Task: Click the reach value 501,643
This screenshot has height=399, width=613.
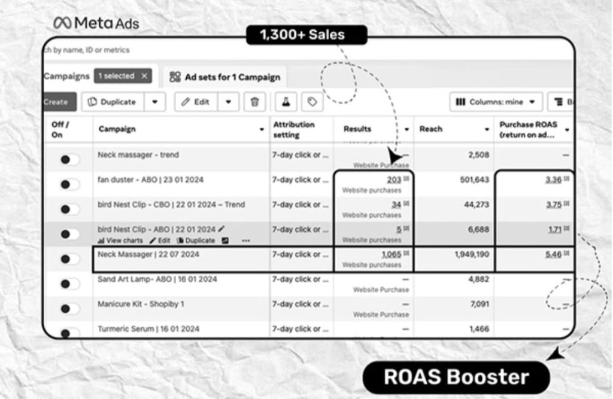Action: pyautogui.click(x=475, y=179)
